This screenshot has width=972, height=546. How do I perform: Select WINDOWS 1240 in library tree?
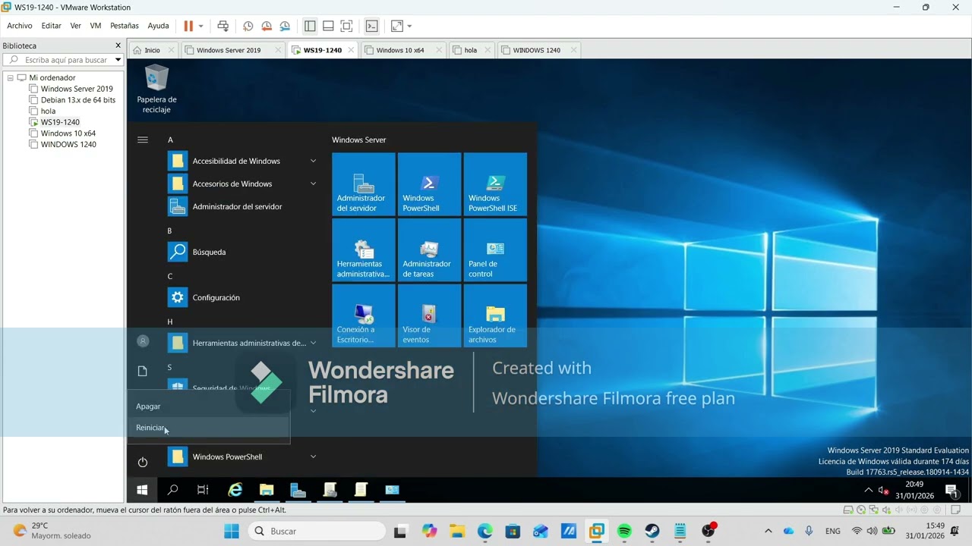[68, 144]
